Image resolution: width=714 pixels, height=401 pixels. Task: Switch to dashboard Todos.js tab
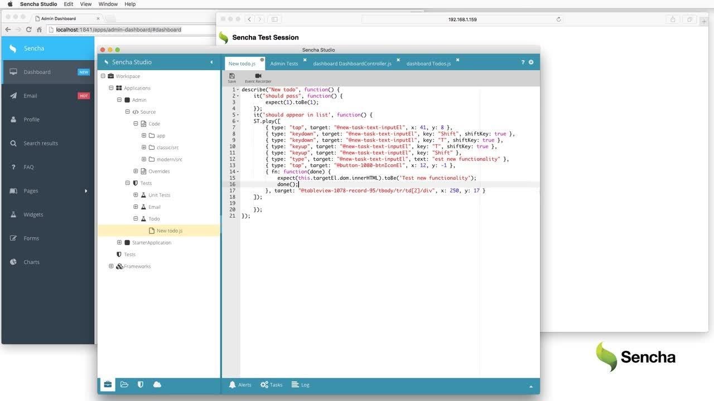click(428, 63)
